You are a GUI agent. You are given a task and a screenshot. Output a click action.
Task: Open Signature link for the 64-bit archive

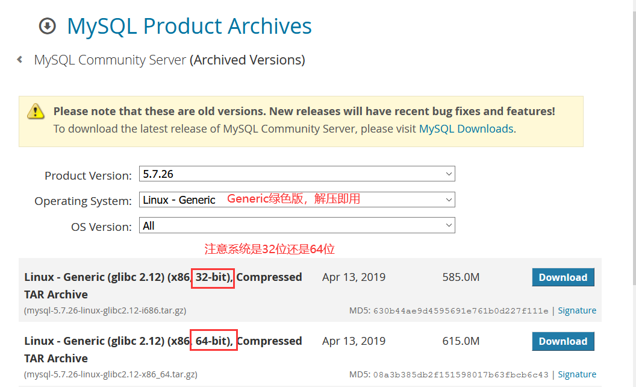tap(576, 374)
